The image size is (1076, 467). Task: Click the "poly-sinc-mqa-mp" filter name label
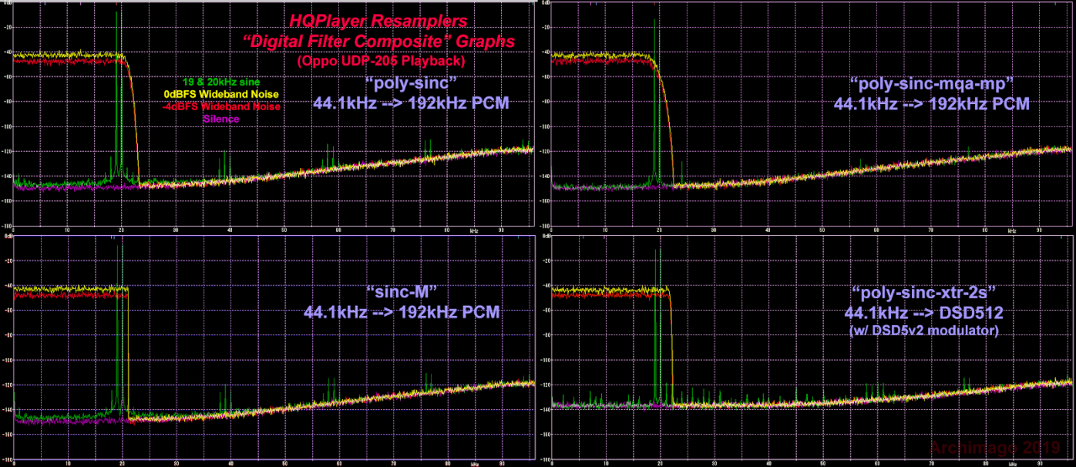coord(931,84)
